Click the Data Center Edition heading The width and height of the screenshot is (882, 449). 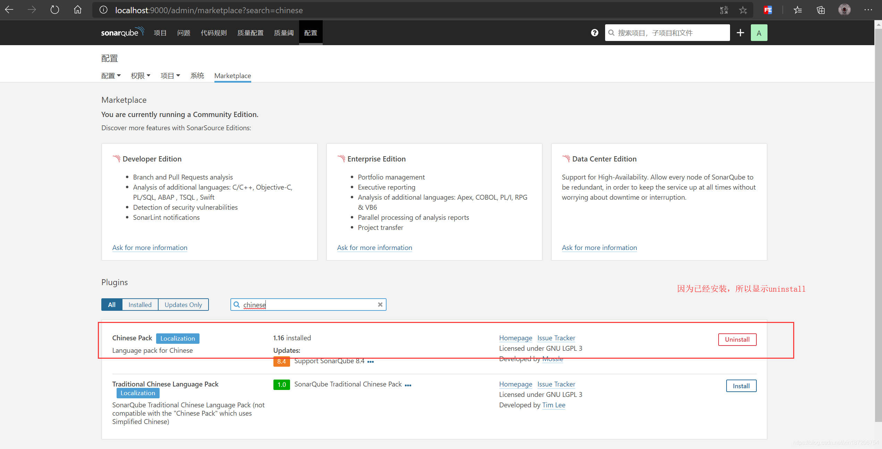pos(604,159)
